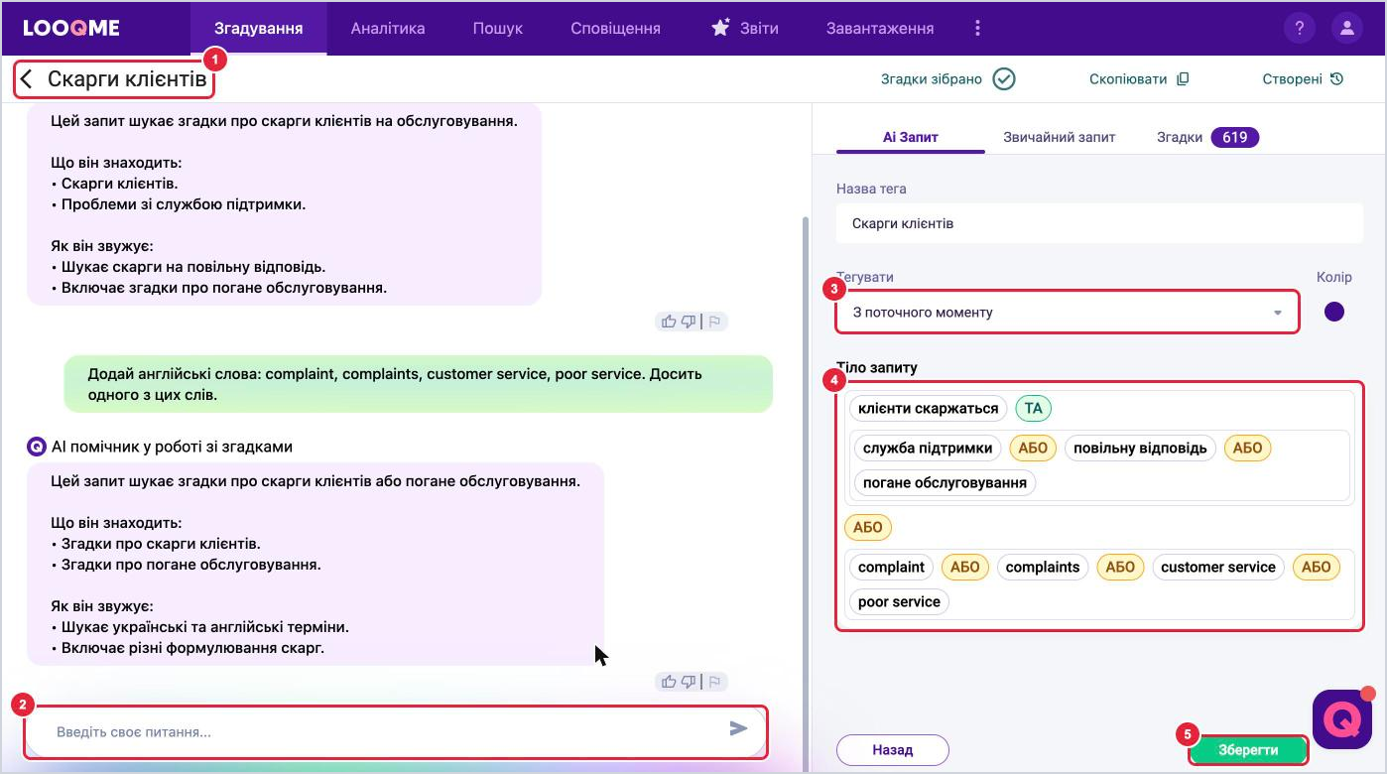Open the purple Q chat widget

click(x=1341, y=719)
